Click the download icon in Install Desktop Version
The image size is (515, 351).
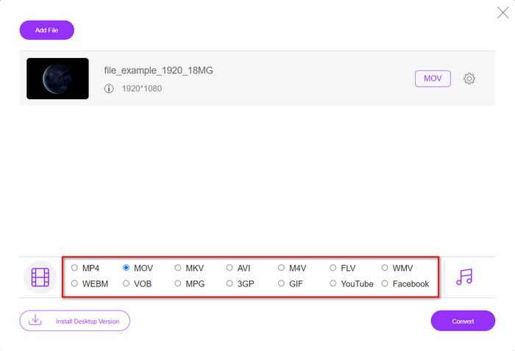35,320
